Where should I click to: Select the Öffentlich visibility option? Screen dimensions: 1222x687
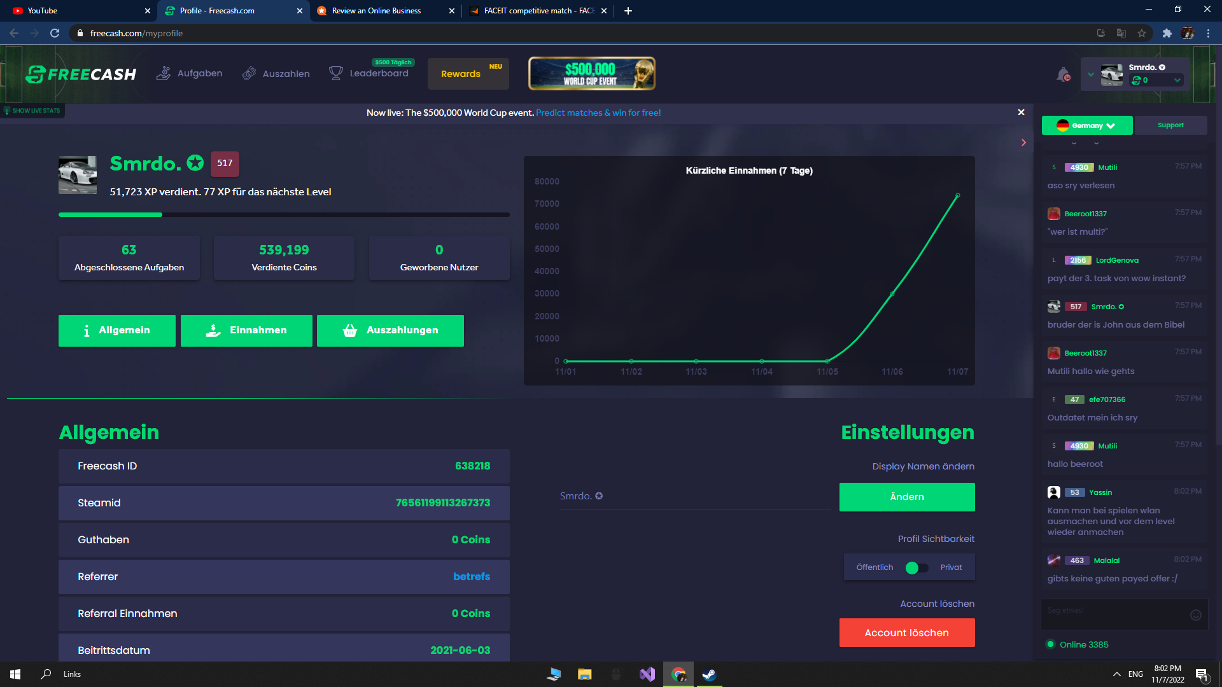(x=874, y=567)
